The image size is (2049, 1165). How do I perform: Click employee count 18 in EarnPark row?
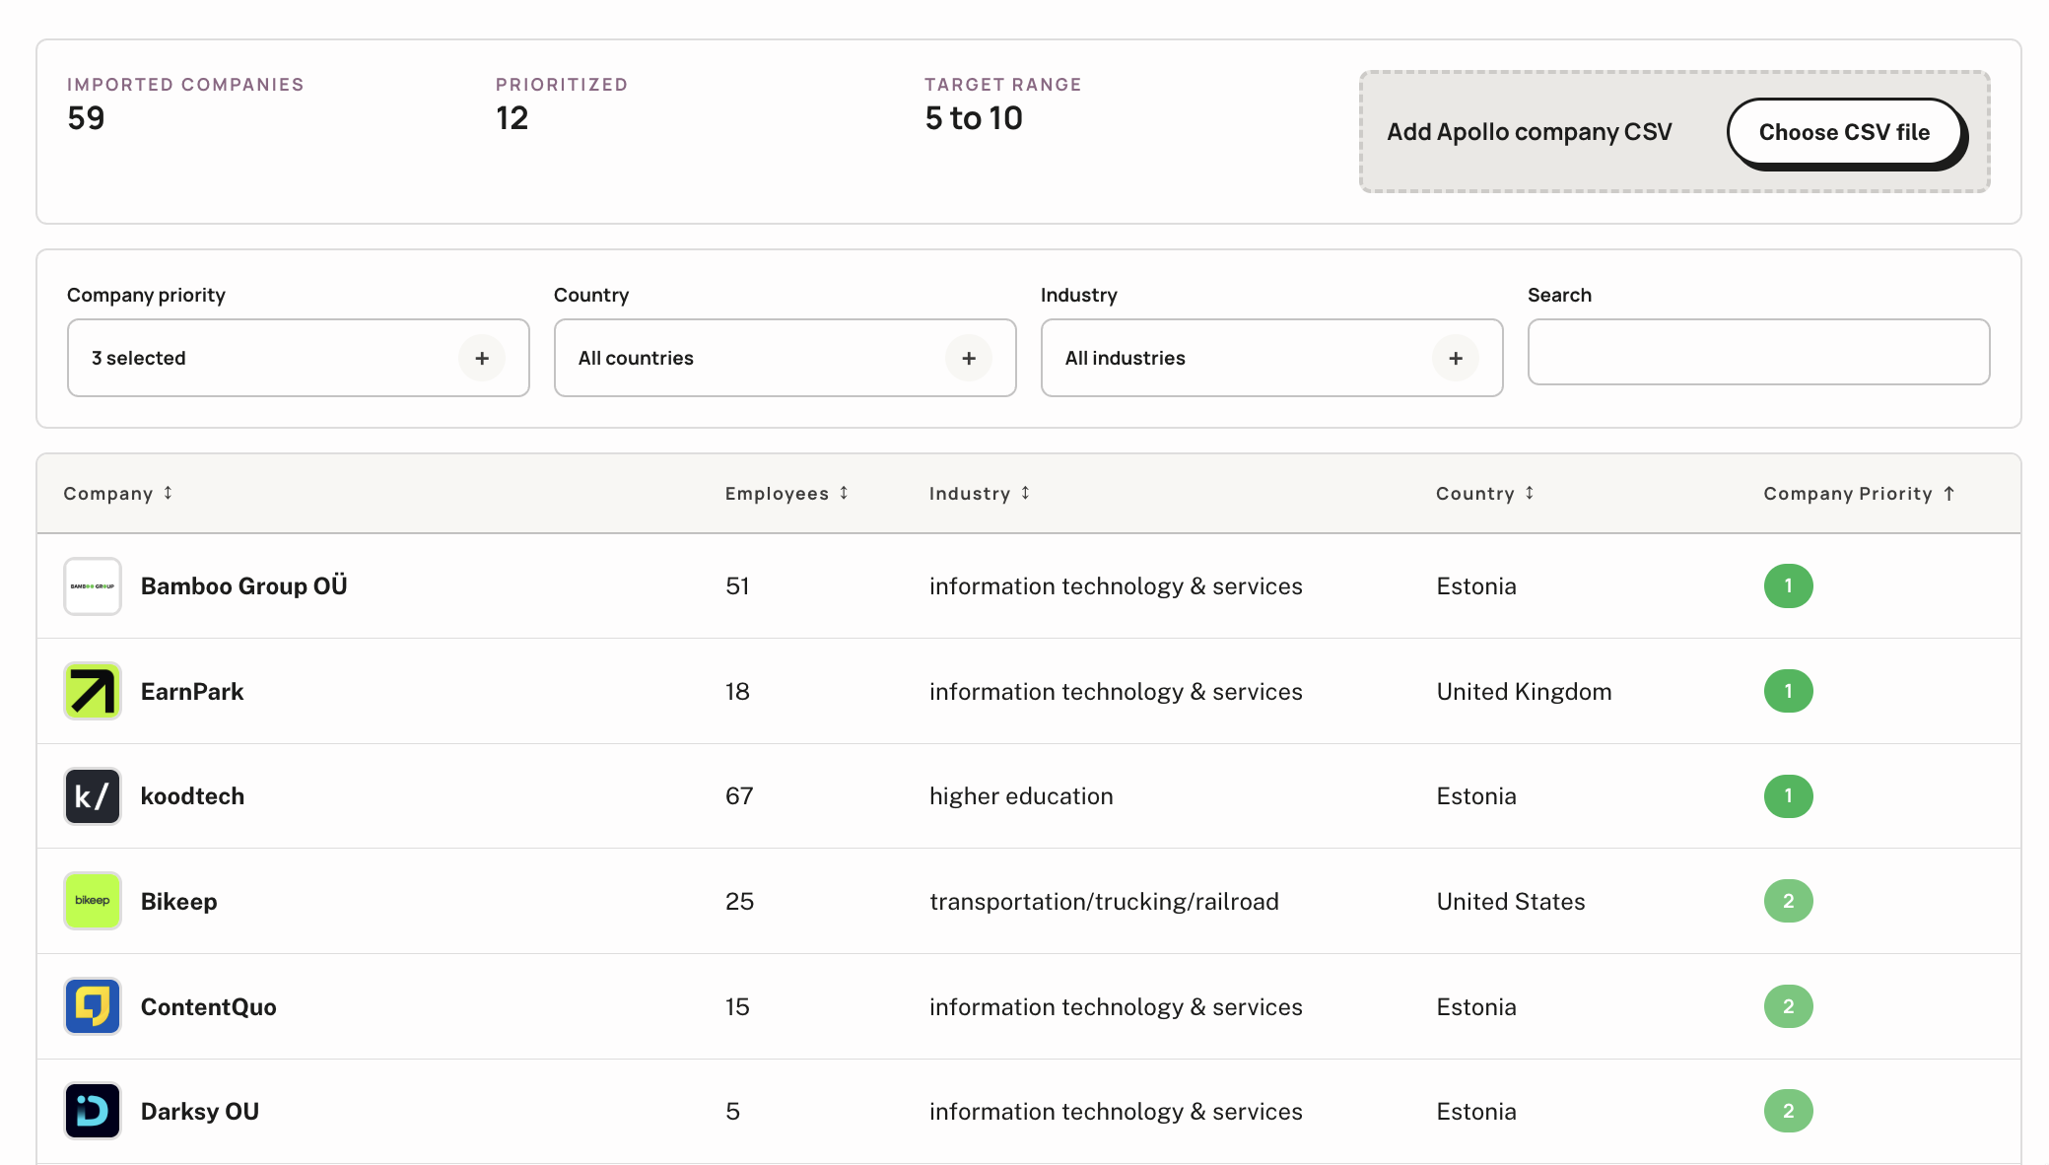tap(738, 691)
